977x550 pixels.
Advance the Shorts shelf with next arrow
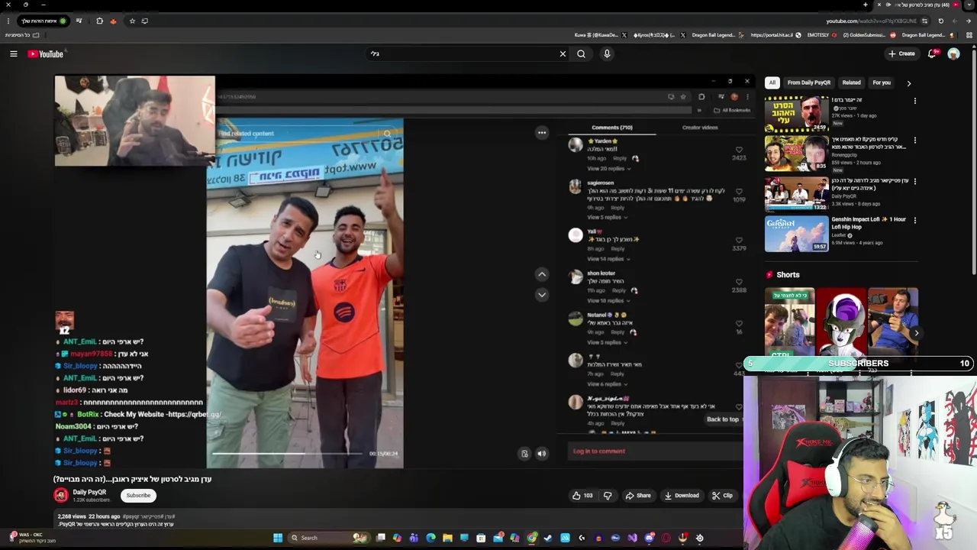(916, 333)
